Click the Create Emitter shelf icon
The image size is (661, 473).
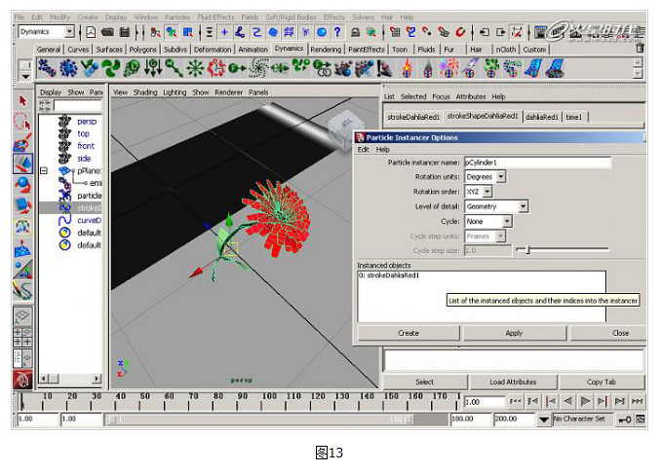pos(68,68)
